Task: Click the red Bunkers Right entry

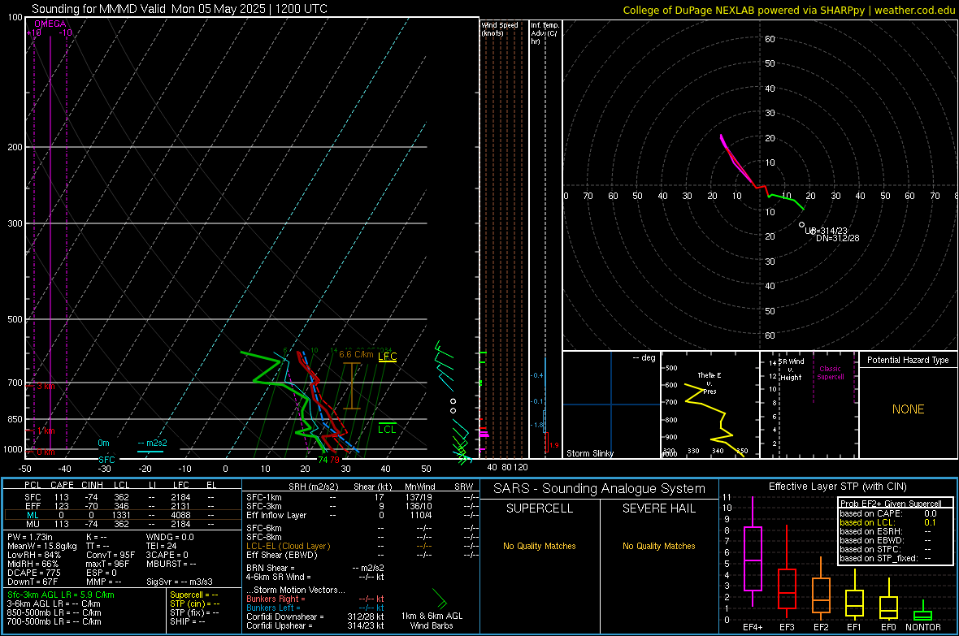Action: click(315, 599)
